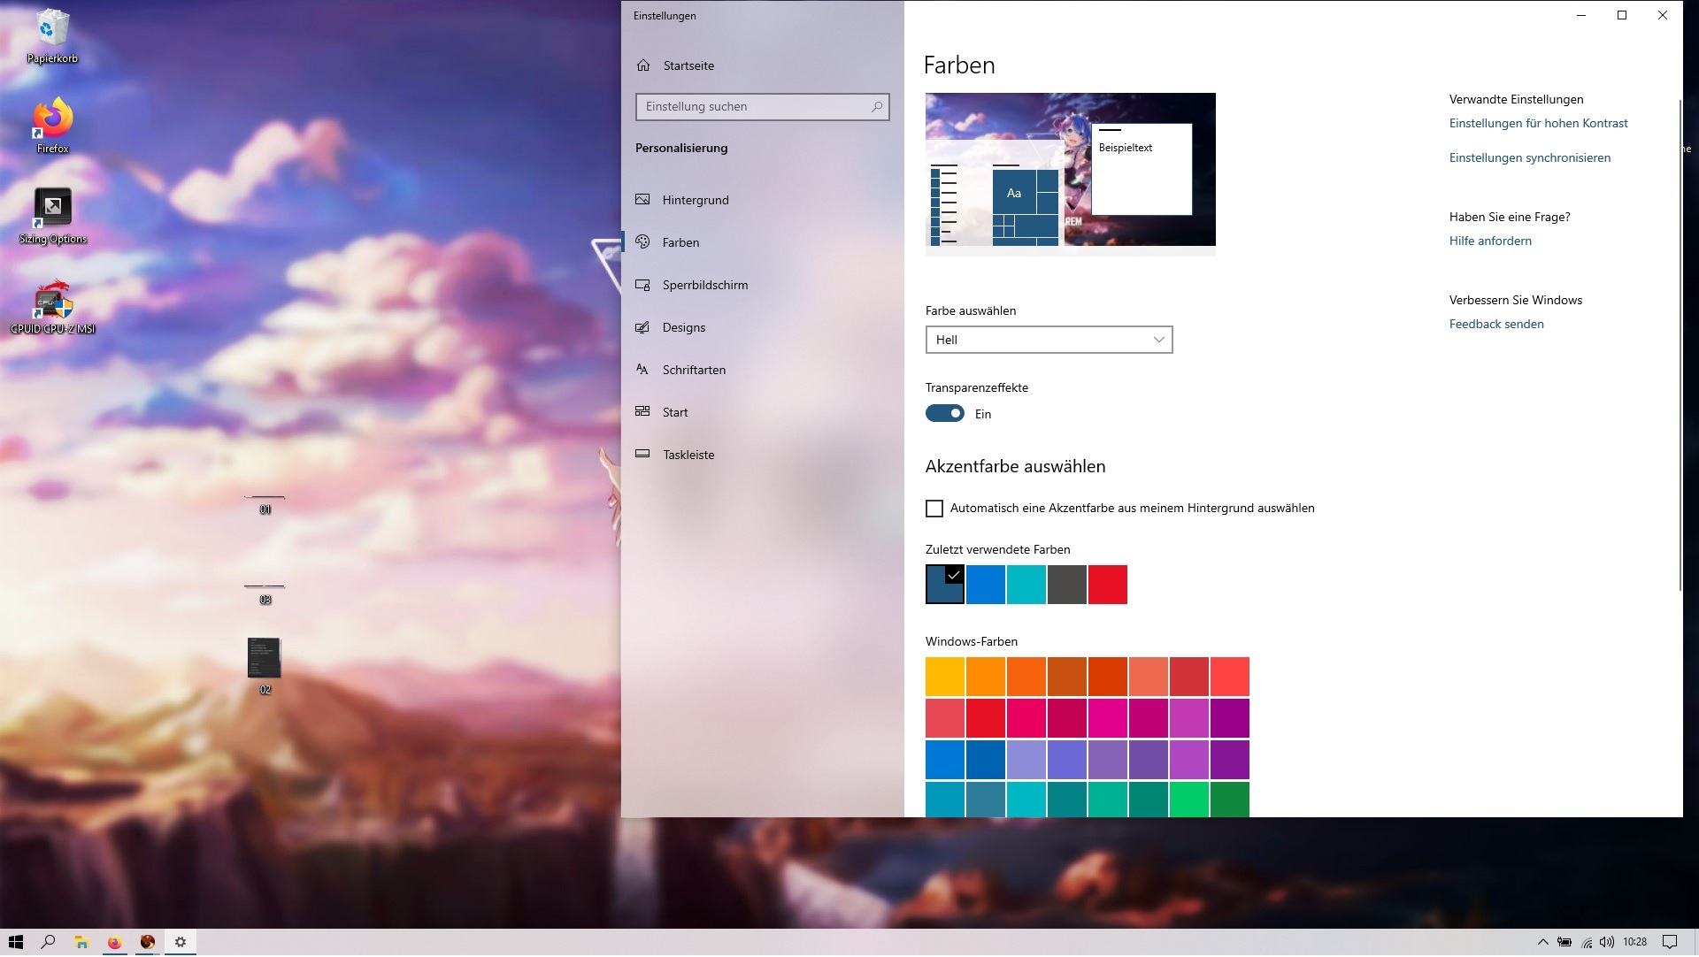The width and height of the screenshot is (1699, 957).
Task: Open taskbar search magnifier
Action: tap(48, 942)
